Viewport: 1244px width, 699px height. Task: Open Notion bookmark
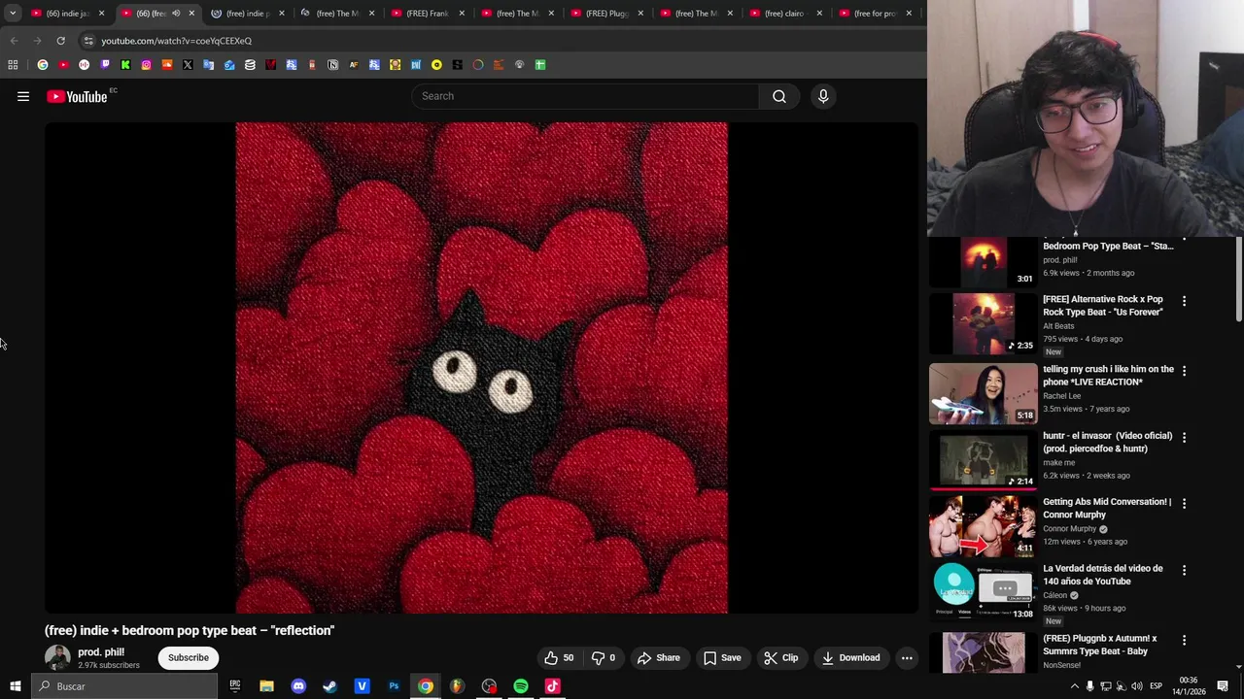pyautogui.click(x=332, y=65)
